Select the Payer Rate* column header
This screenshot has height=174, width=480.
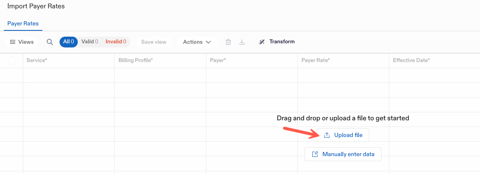[x=343, y=61]
